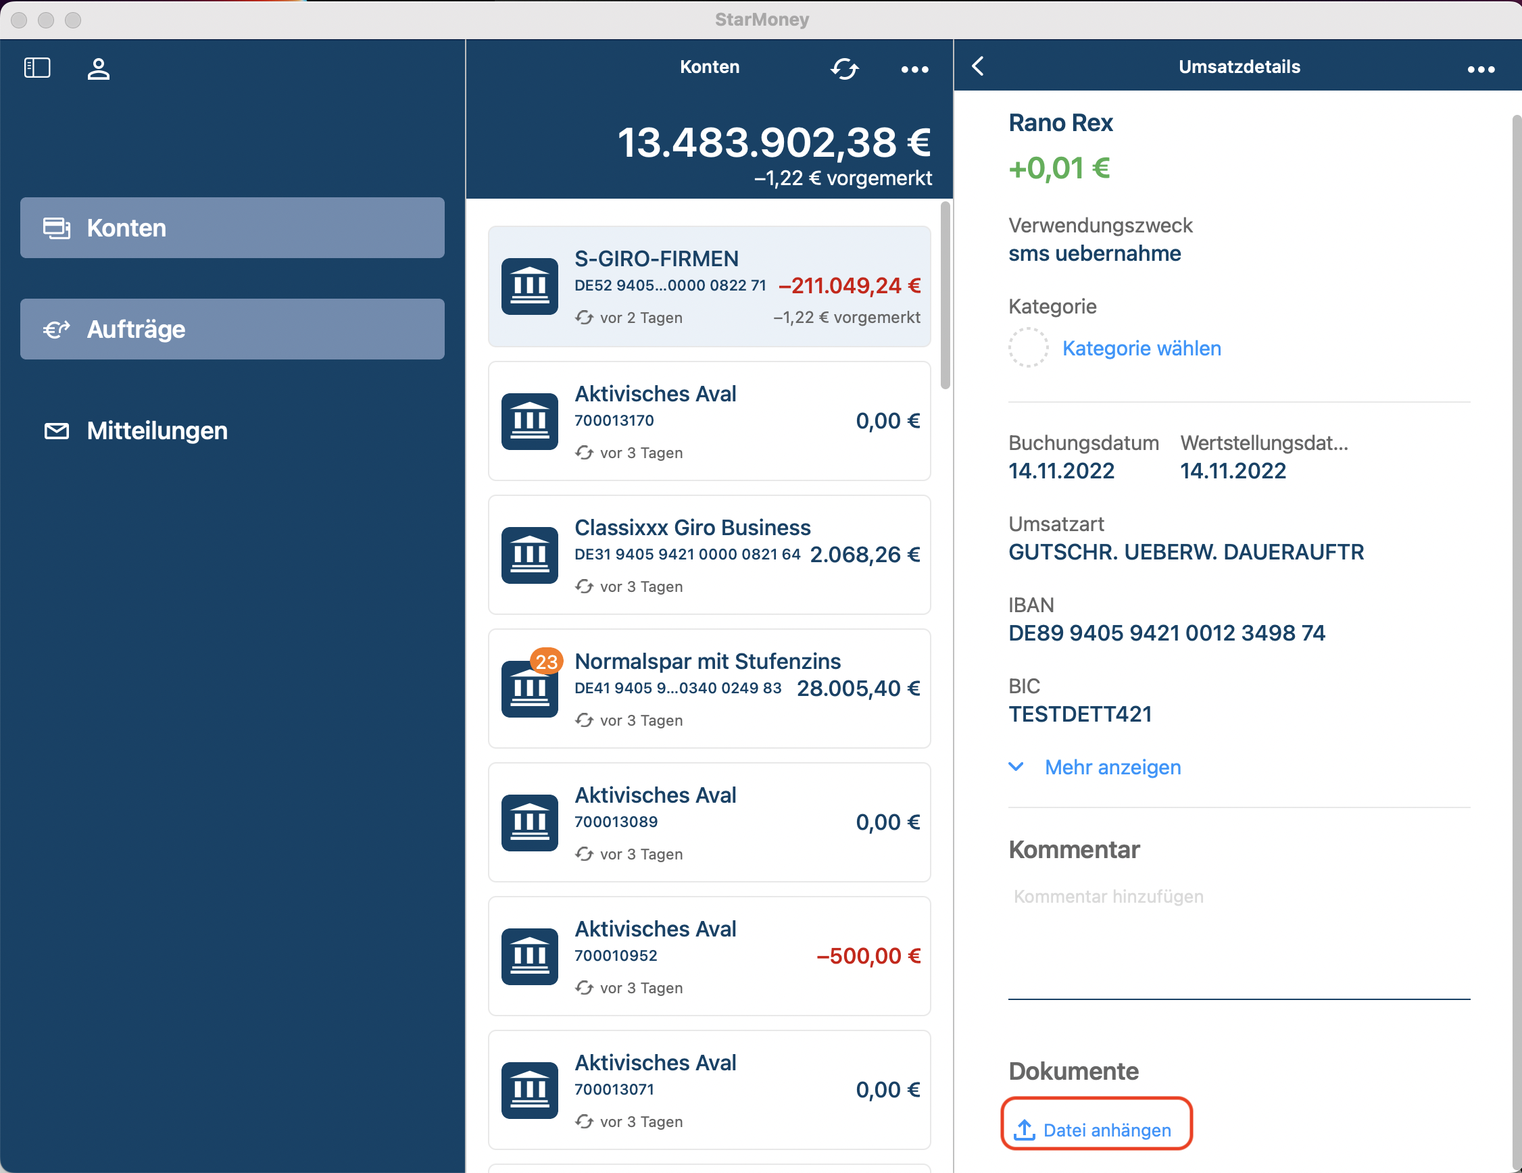Viewport: 1522px width, 1173px height.
Task: Click upload icon beside Datei anhängen
Action: [x=1024, y=1130]
